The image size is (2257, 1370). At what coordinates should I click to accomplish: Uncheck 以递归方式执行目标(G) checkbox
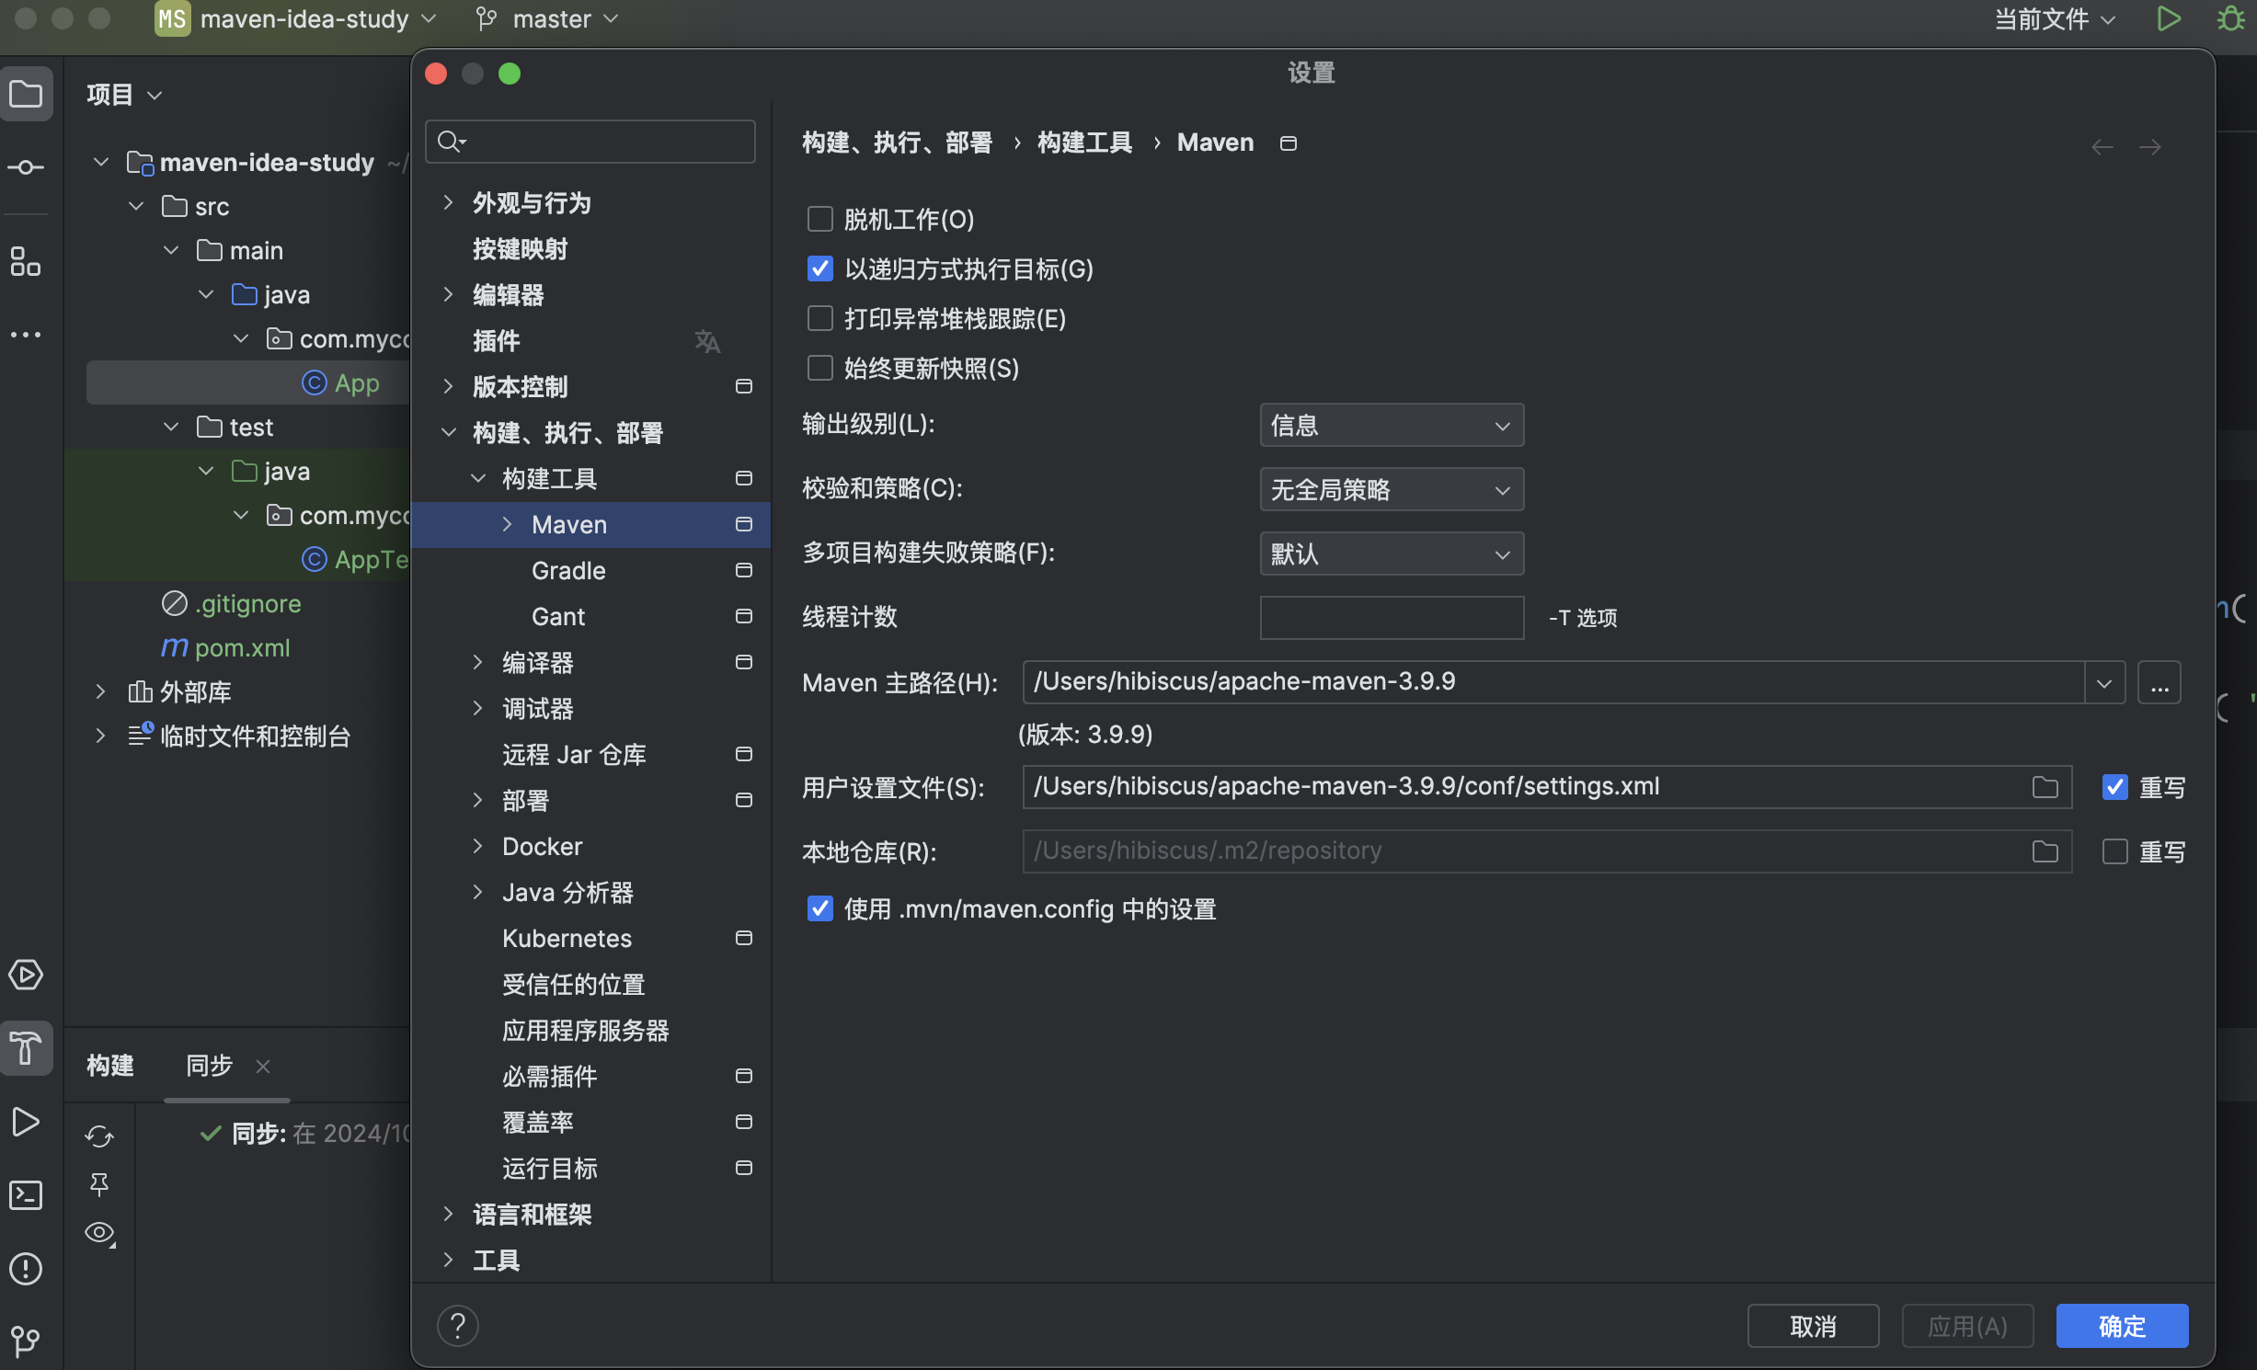click(819, 268)
